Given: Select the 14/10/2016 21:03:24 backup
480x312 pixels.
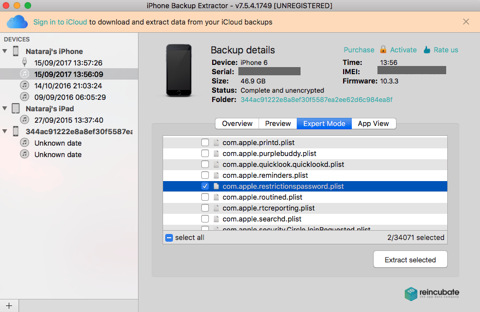Looking at the screenshot, I should pyautogui.click(x=68, y=86).
